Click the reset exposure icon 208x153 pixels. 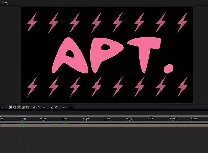click(x=39, y=107)
